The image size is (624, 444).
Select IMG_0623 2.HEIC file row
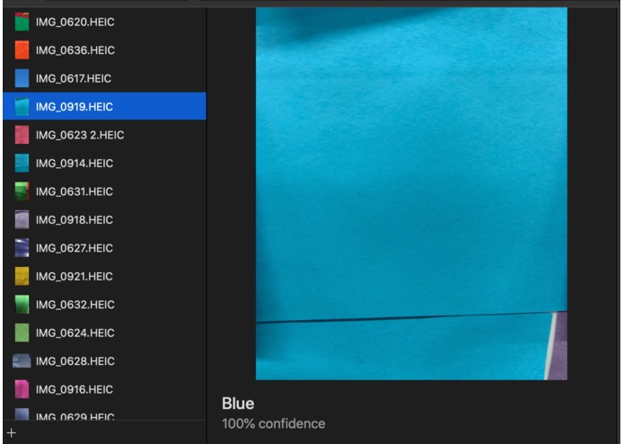point(105,135)
